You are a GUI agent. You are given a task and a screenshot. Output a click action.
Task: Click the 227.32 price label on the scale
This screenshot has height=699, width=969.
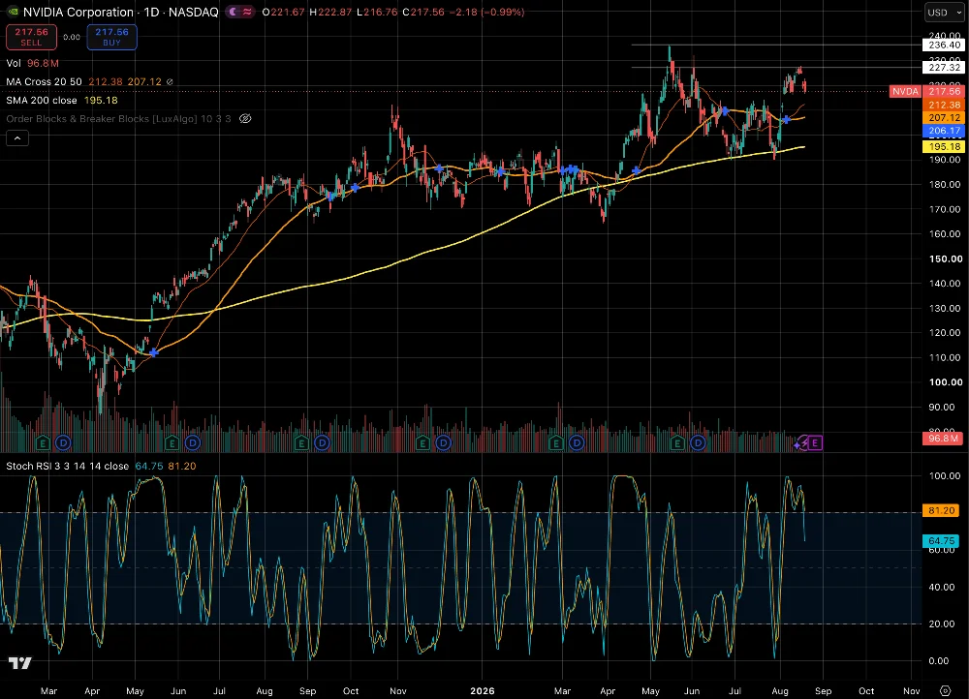[x=944, y=68]
